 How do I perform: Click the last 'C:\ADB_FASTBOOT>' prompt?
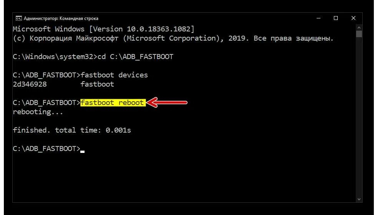(46, 149)
